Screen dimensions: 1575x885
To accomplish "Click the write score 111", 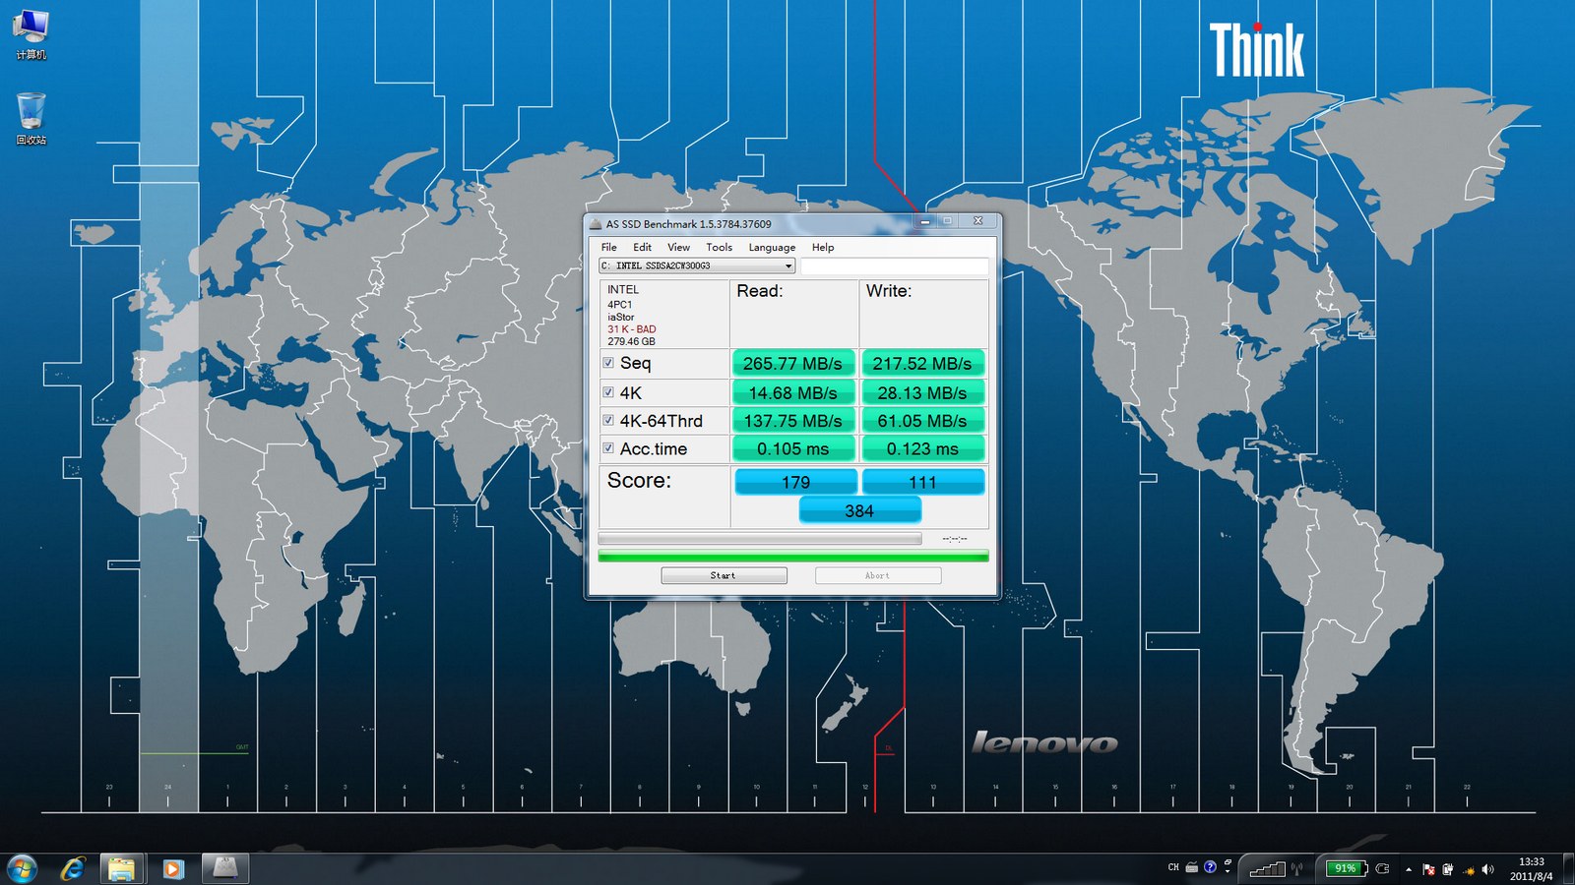I will (922, 482).
